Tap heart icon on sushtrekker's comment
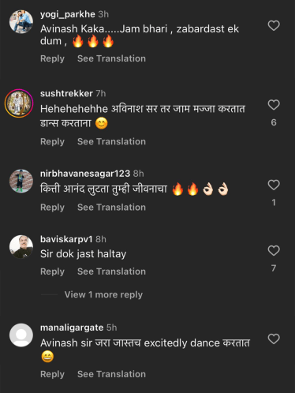Screen dimensions: 295x393 (x=274, y=105)
